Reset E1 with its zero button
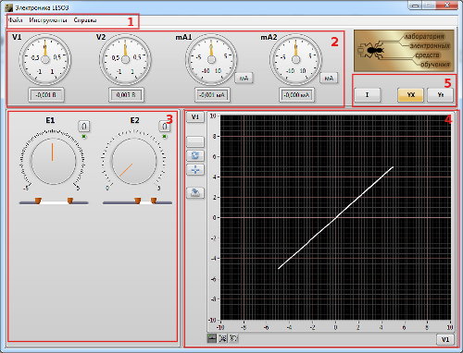This screenshot has width=463, height=353. tap(83, 126)
